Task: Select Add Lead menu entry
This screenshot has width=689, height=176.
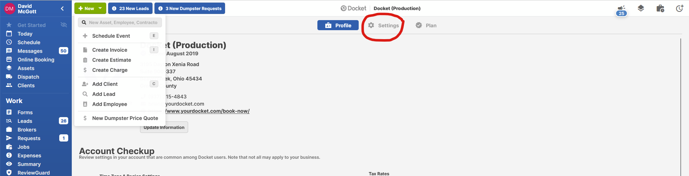Action: [x=120, y=94]
